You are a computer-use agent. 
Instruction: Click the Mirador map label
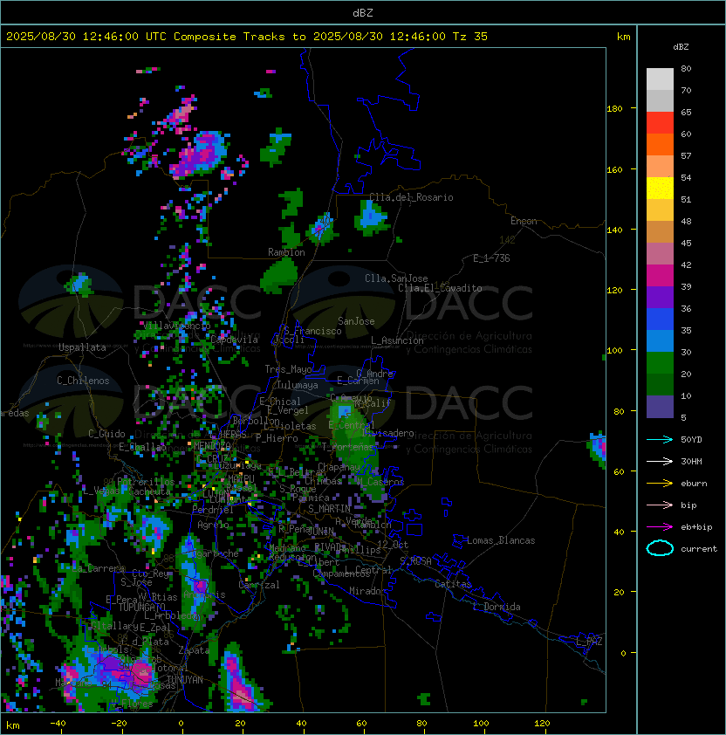[x=367, y=591]
